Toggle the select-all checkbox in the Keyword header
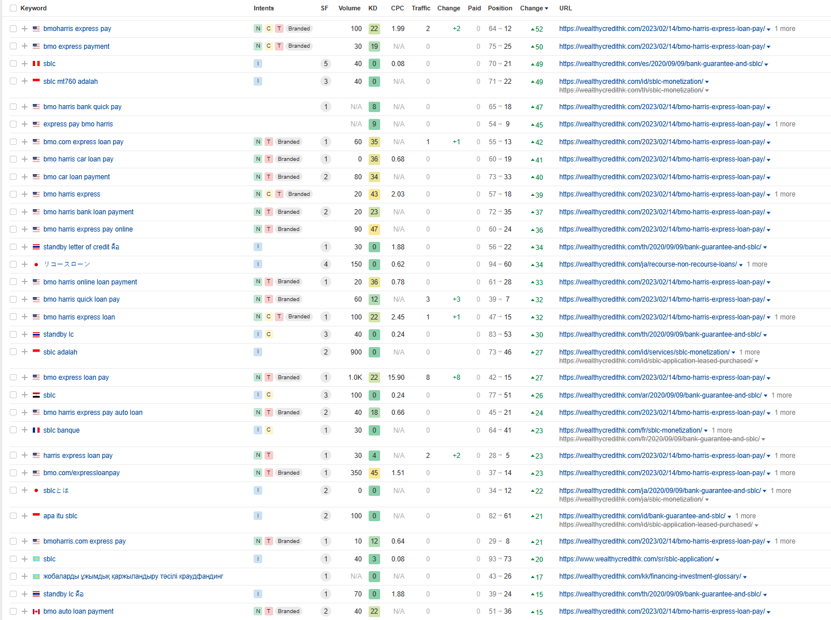 (x=13, y=8)
